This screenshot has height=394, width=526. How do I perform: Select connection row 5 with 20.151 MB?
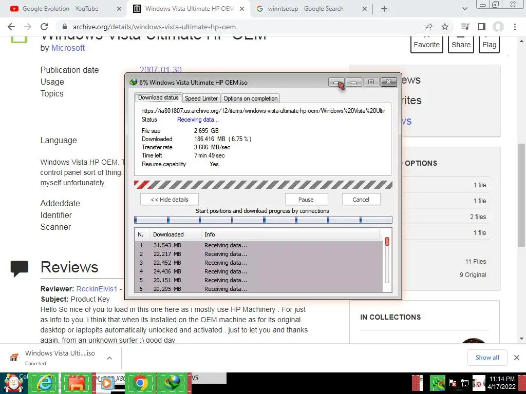tap(259, 280)
